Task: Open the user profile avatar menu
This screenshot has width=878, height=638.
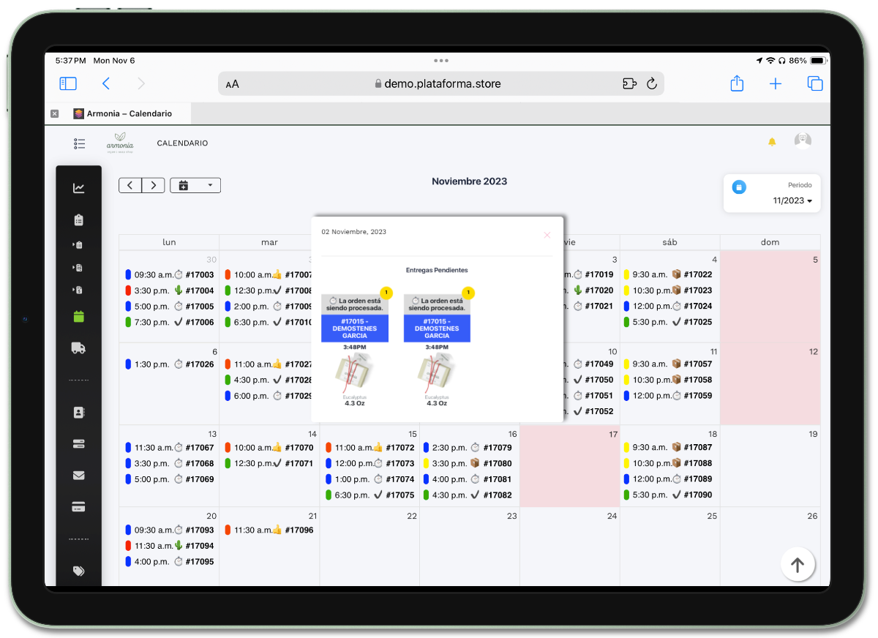Action: (x=803, y=141)
